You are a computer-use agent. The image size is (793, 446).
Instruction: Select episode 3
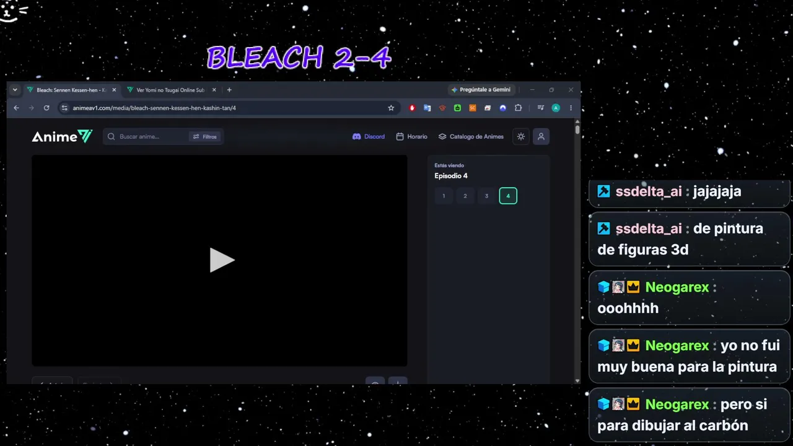(x=486, y=196)
